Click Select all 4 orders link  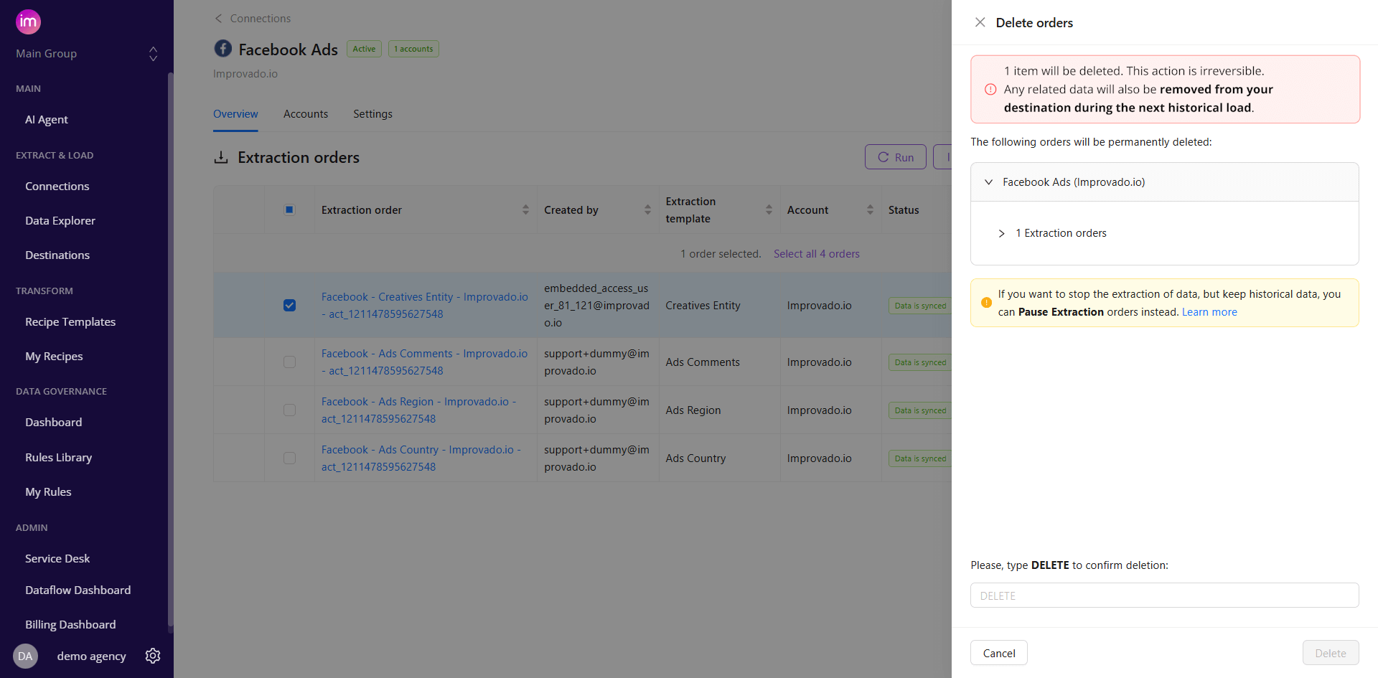(x=817, y=254)
